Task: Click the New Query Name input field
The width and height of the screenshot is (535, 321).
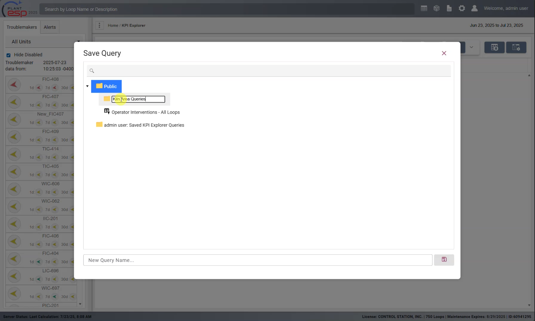Action: tap(258, 260)
